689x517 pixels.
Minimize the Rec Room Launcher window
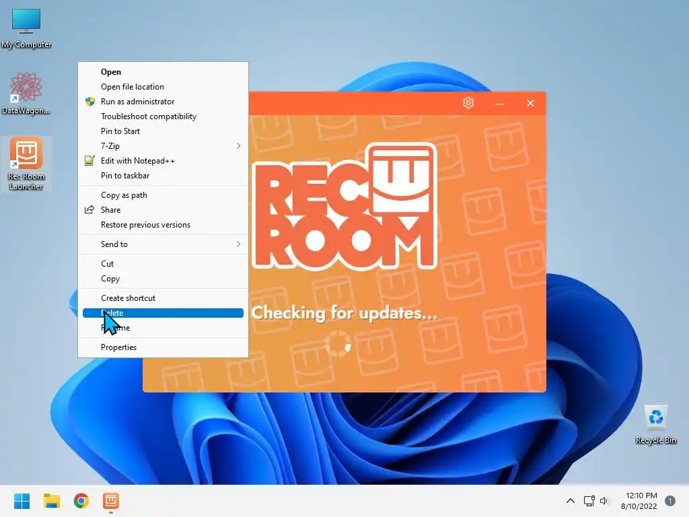click(x=499, y=104)
